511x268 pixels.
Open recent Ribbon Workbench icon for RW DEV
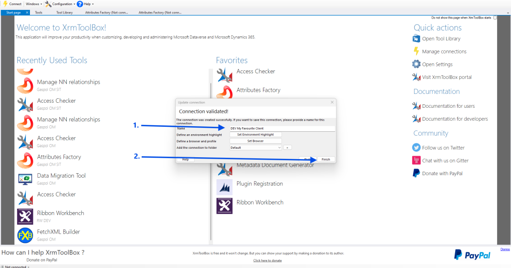[x=25, y=217]
